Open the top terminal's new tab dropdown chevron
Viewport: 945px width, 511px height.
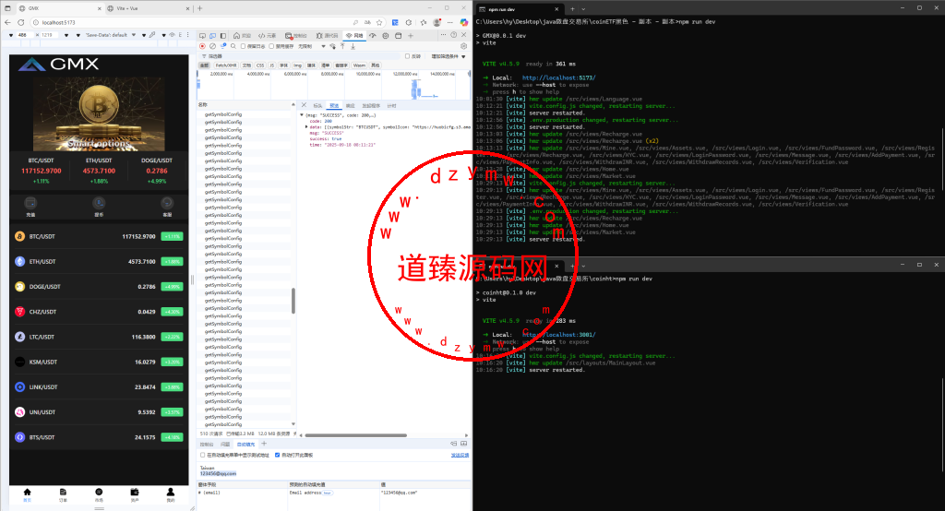(583, 9)
